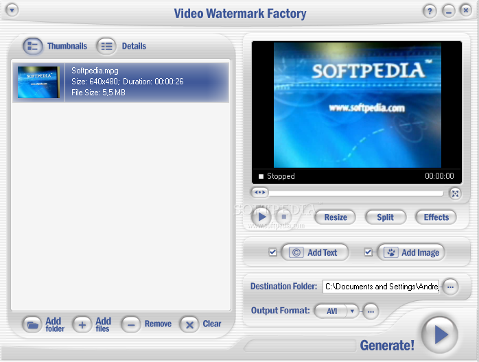Open the Split options
Screen dimensions: 479x362
coord(386,217)
